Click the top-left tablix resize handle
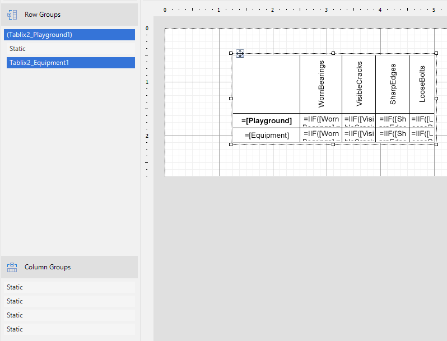This screenshot has width=447, height=341. click(231, 53)
